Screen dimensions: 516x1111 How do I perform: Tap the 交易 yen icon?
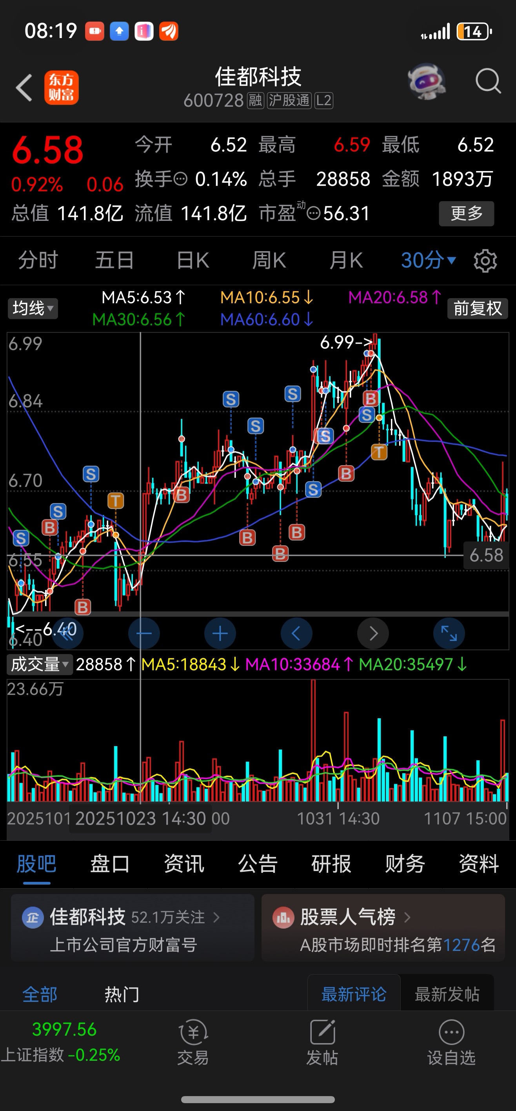(x=194, y=1032)
